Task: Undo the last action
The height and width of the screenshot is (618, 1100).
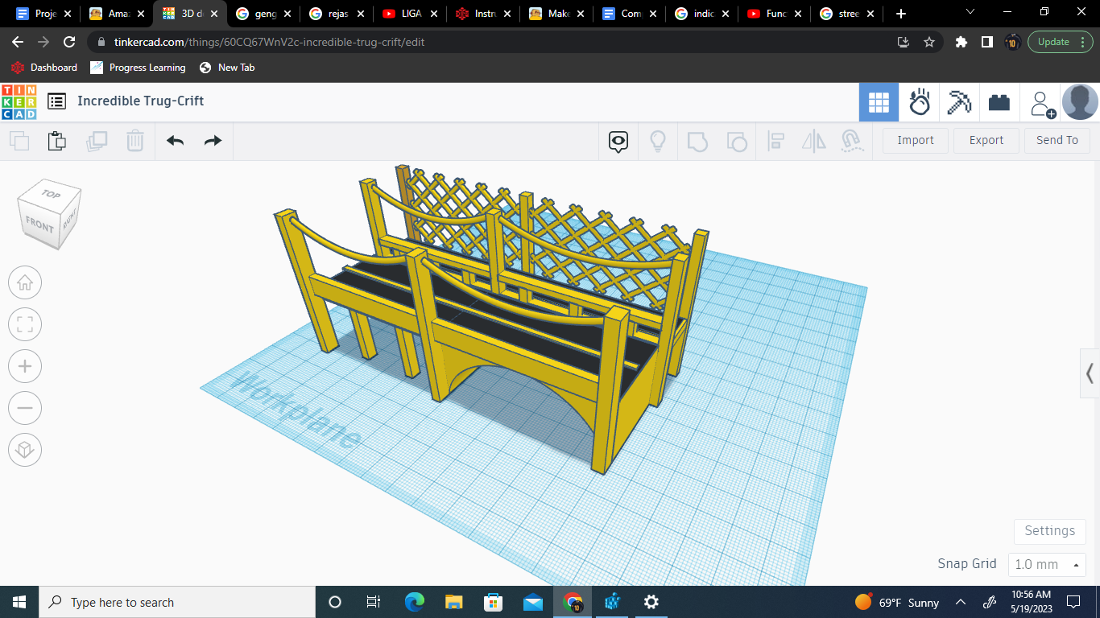Action: pyautogui.click(x=175, y=141)
